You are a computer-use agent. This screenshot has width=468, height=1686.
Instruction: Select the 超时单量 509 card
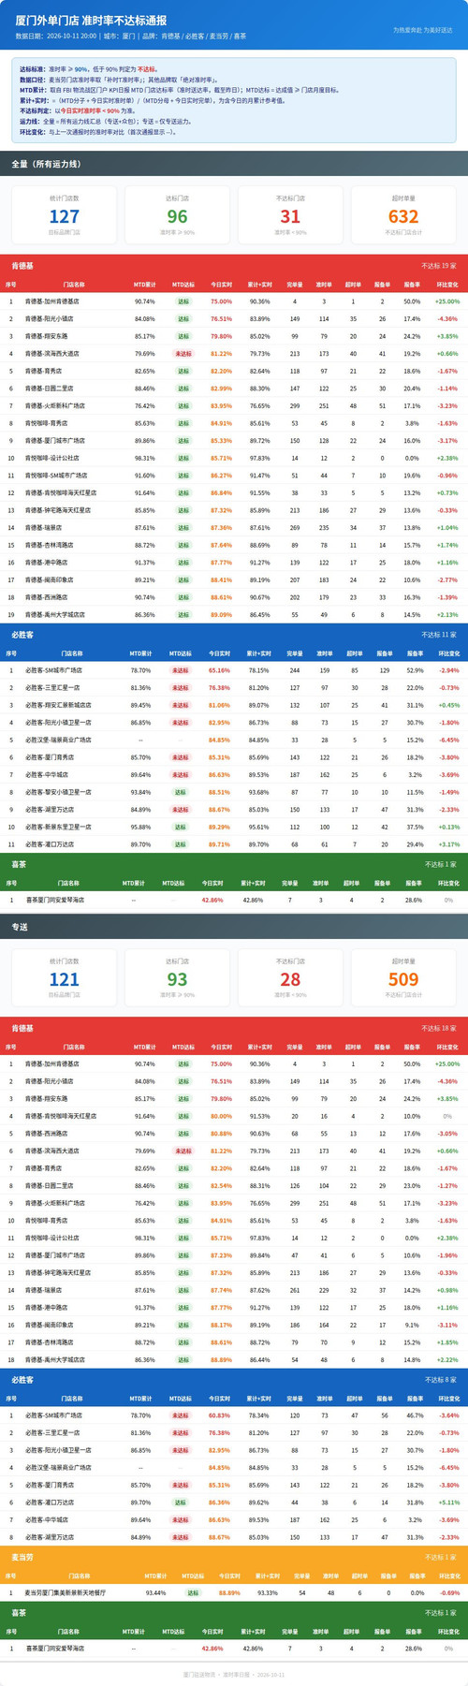point(403,977)
